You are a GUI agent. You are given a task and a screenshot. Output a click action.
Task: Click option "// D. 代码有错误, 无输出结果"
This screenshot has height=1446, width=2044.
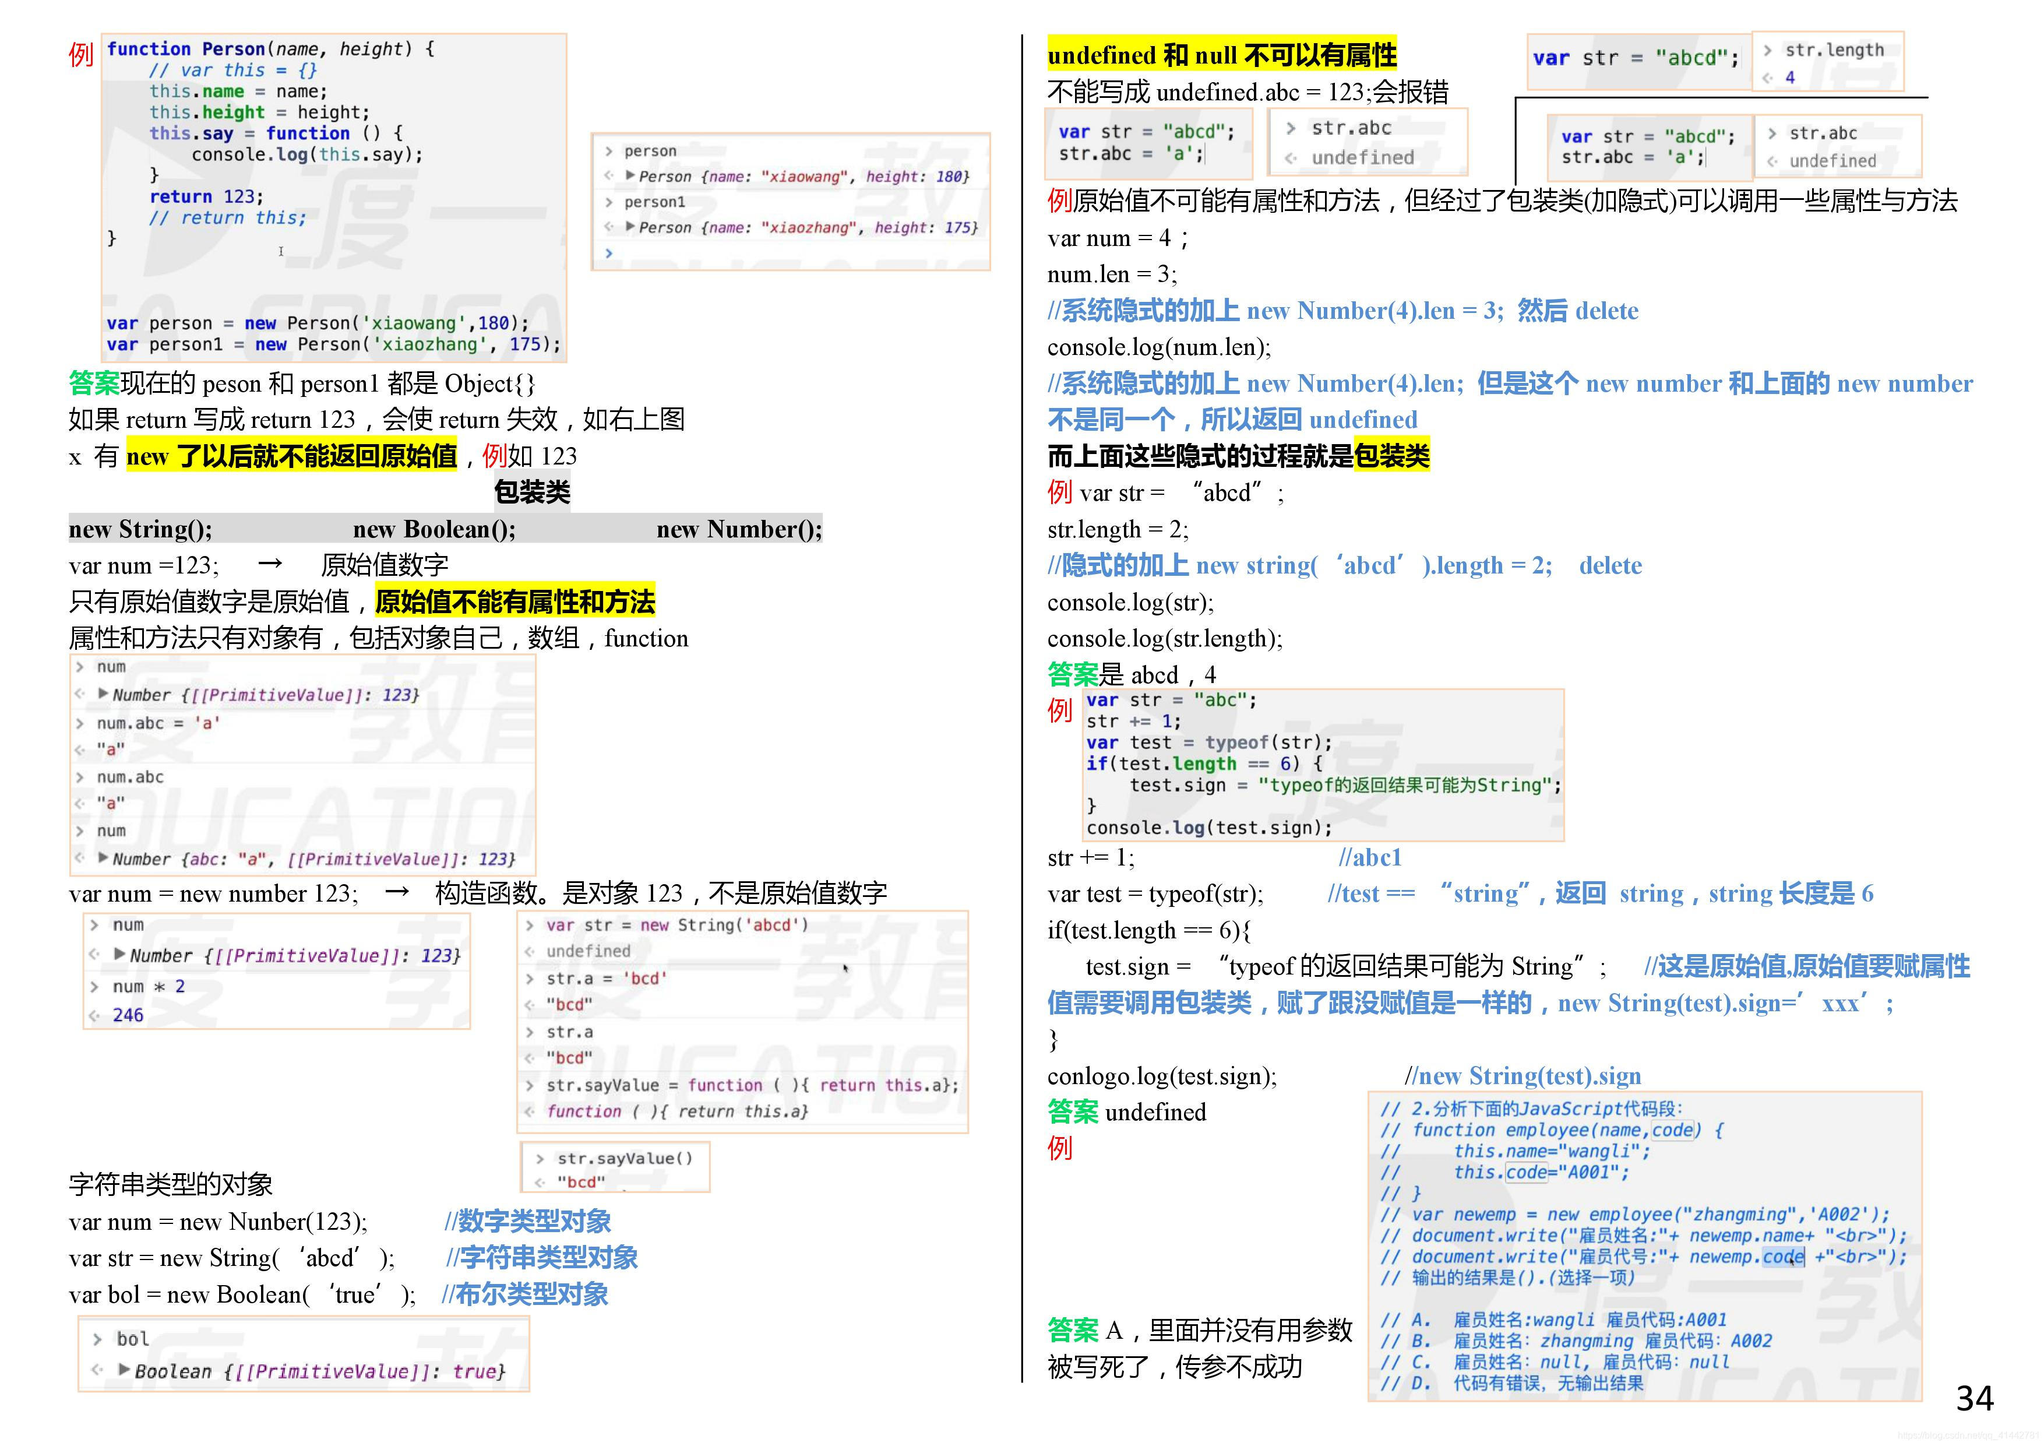pos(1511,1384)
